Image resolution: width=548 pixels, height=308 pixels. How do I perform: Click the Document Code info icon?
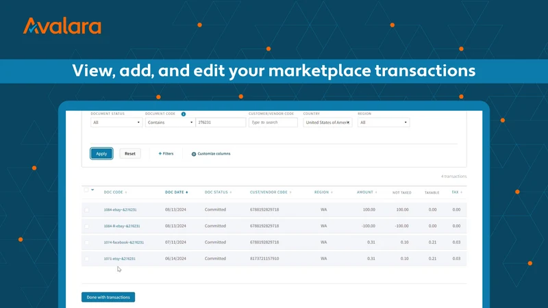(184, 114)
